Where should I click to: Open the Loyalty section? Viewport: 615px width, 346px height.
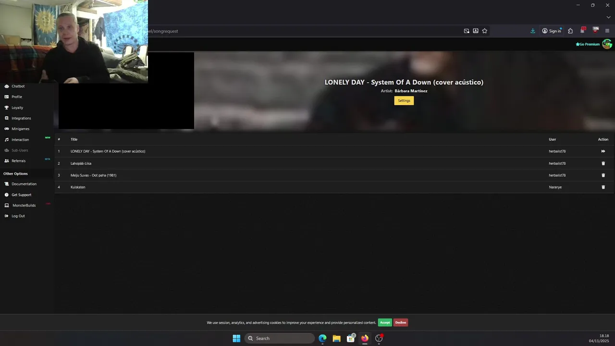[17, 108]
